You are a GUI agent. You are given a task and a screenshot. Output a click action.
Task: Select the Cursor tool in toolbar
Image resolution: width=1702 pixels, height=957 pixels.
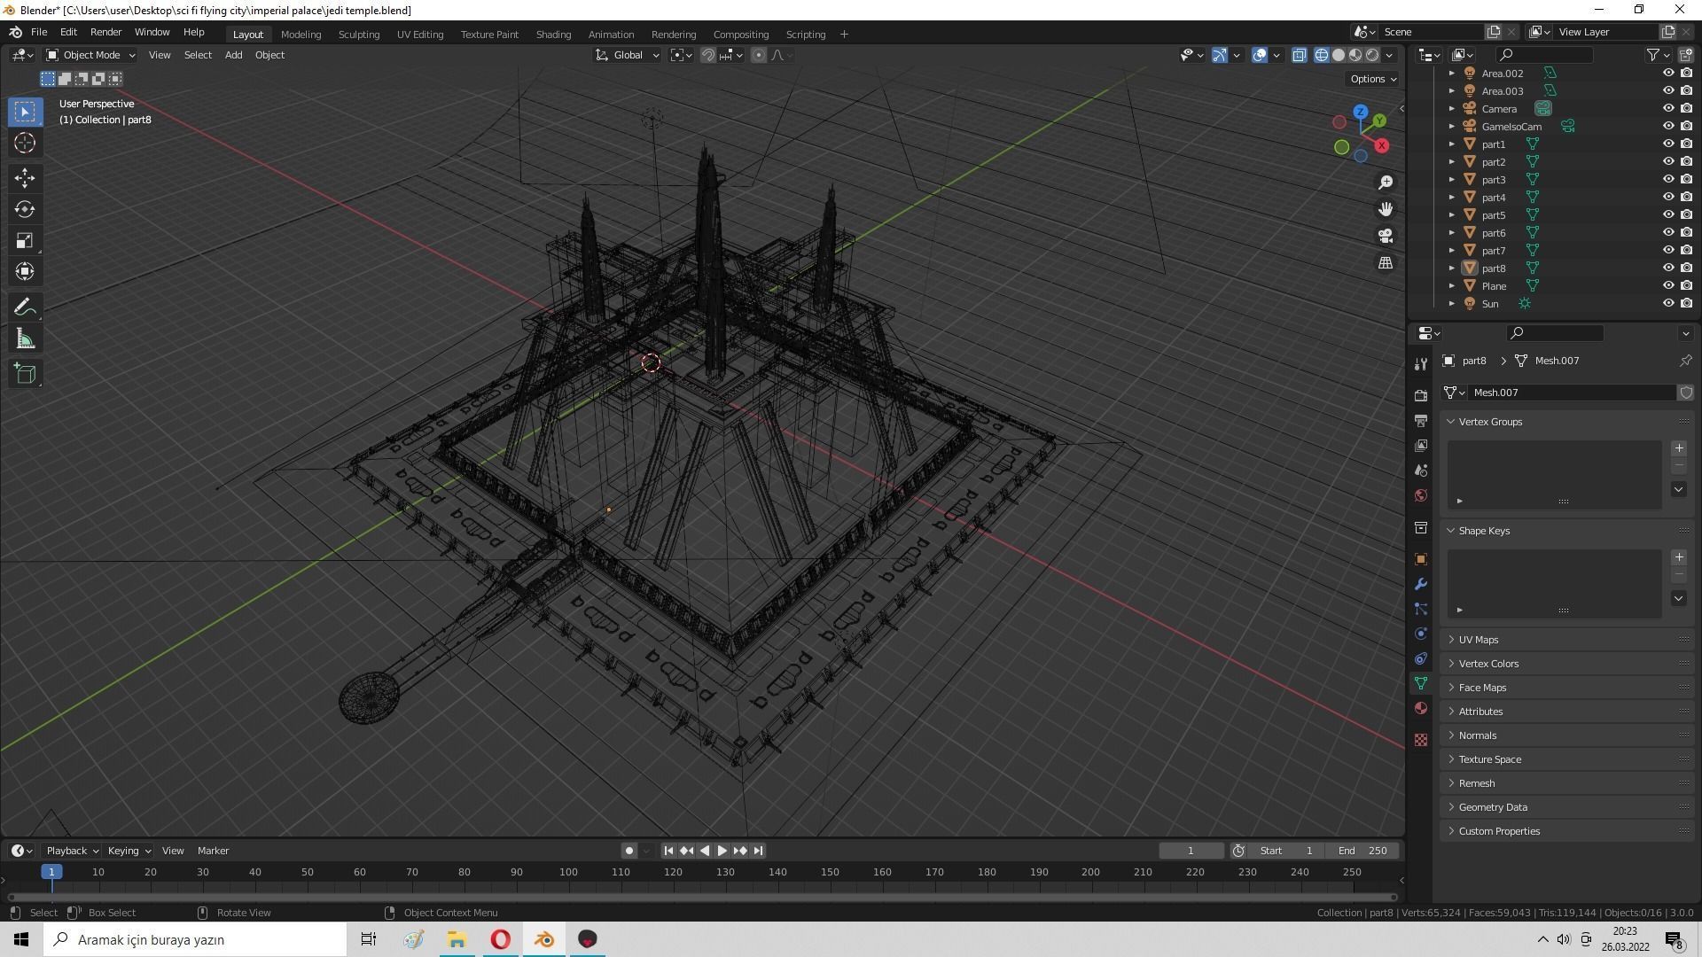[25, 143]
